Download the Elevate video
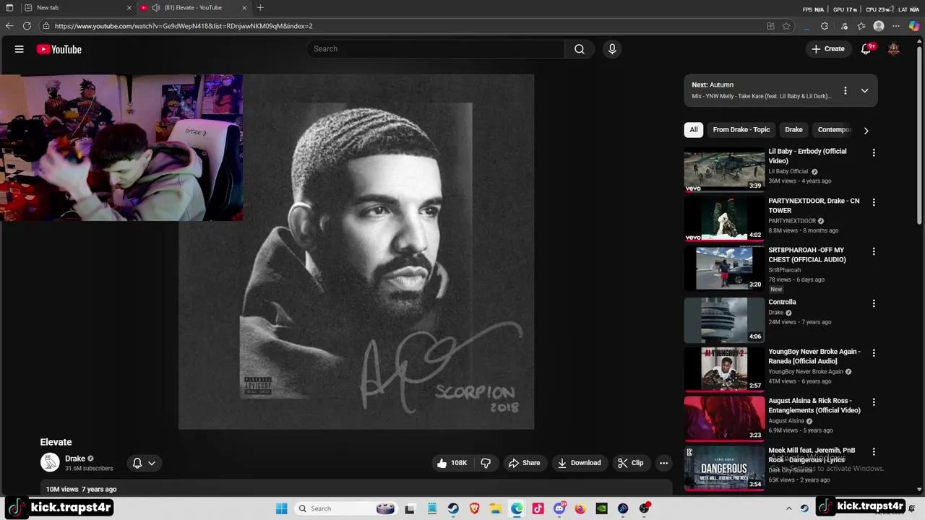This screenshot has height=520, width=925. [x=579, y=463]
